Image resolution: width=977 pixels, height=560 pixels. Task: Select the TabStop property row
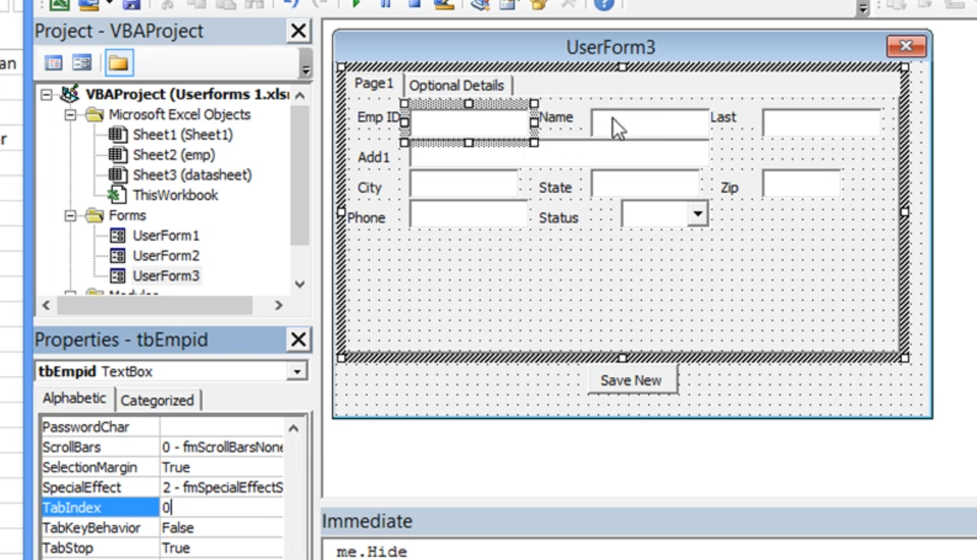[x=162, y=549]
